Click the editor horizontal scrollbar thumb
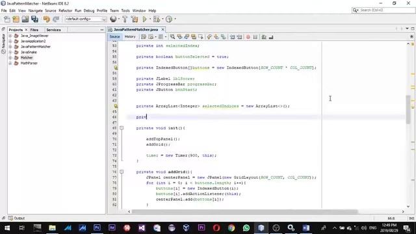 244,211
